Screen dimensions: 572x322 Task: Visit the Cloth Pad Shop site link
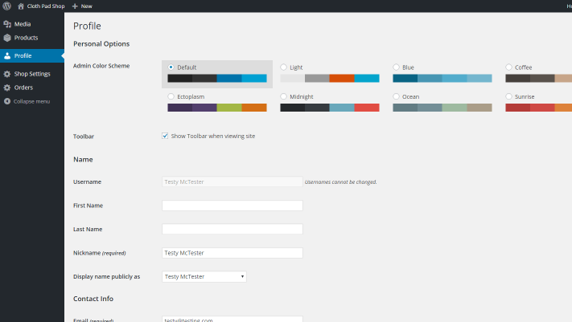click(x=47, y=6)
